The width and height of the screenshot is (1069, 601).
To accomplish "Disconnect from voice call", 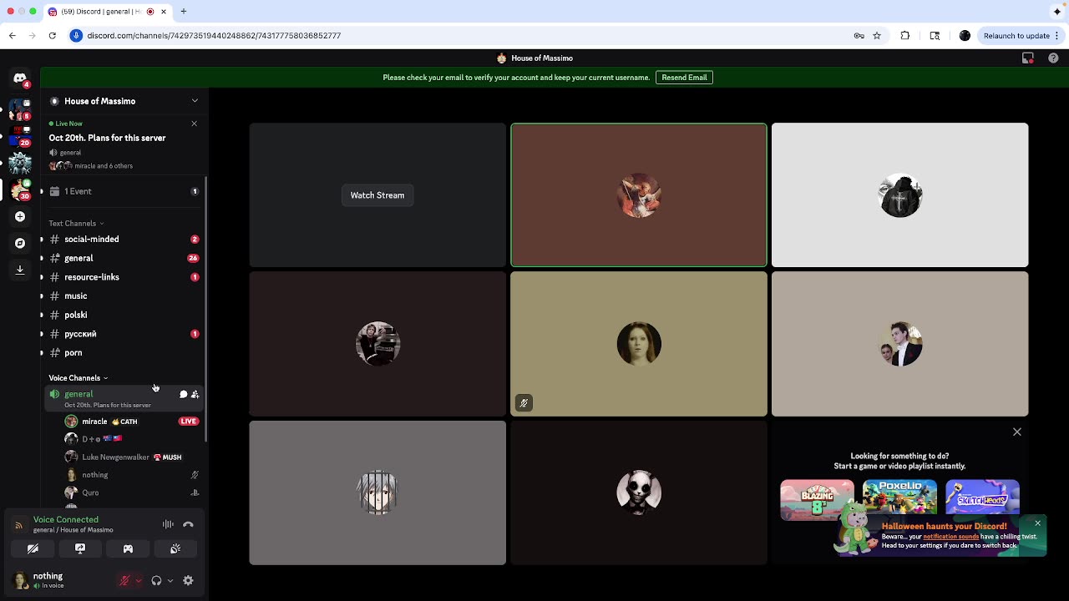I will click(x=188, y=524).
